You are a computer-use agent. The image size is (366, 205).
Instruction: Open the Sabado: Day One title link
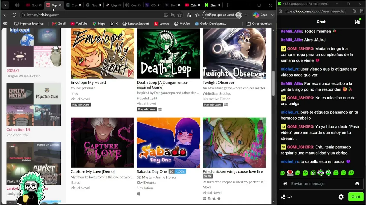coord(152,171)
